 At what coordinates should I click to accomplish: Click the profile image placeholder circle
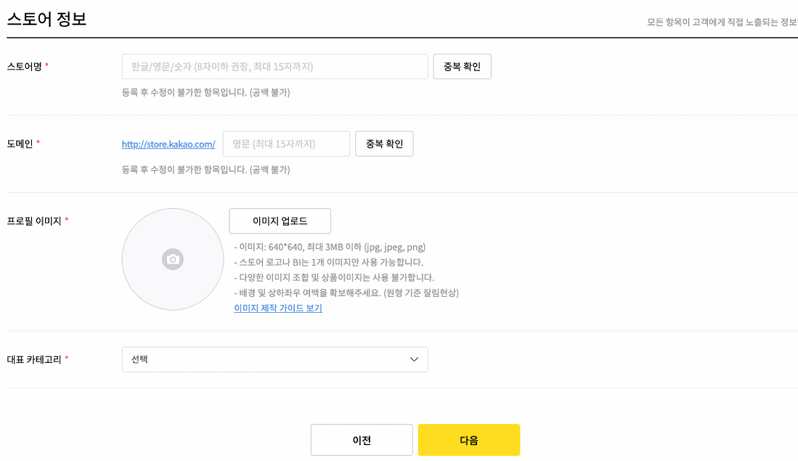tap(172, 259)
